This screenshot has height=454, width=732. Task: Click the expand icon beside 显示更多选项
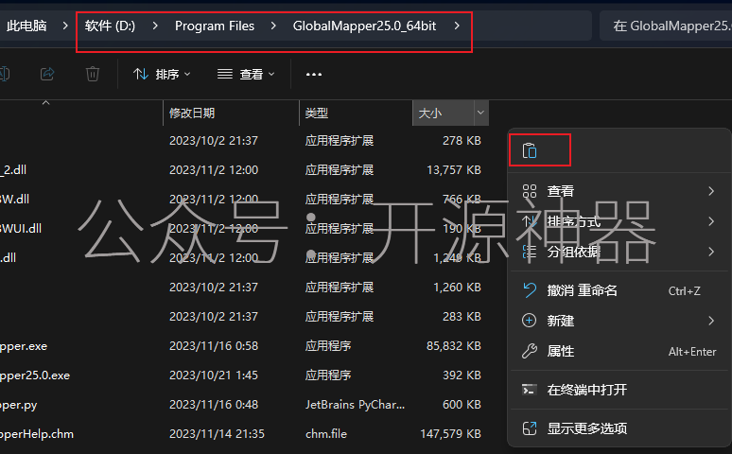pos(529,428)
